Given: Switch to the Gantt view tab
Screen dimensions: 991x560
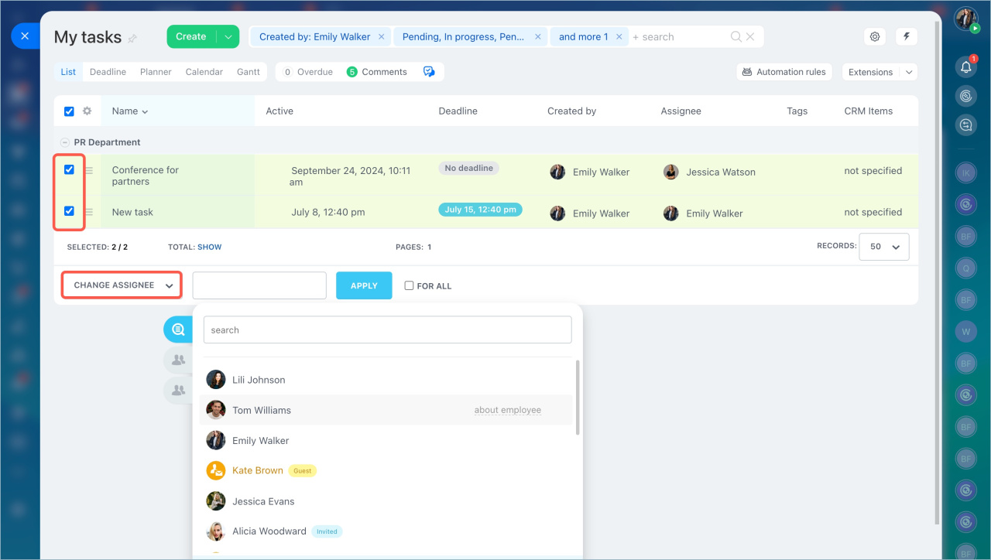Looking at the screenshot, I should point(249,72).
